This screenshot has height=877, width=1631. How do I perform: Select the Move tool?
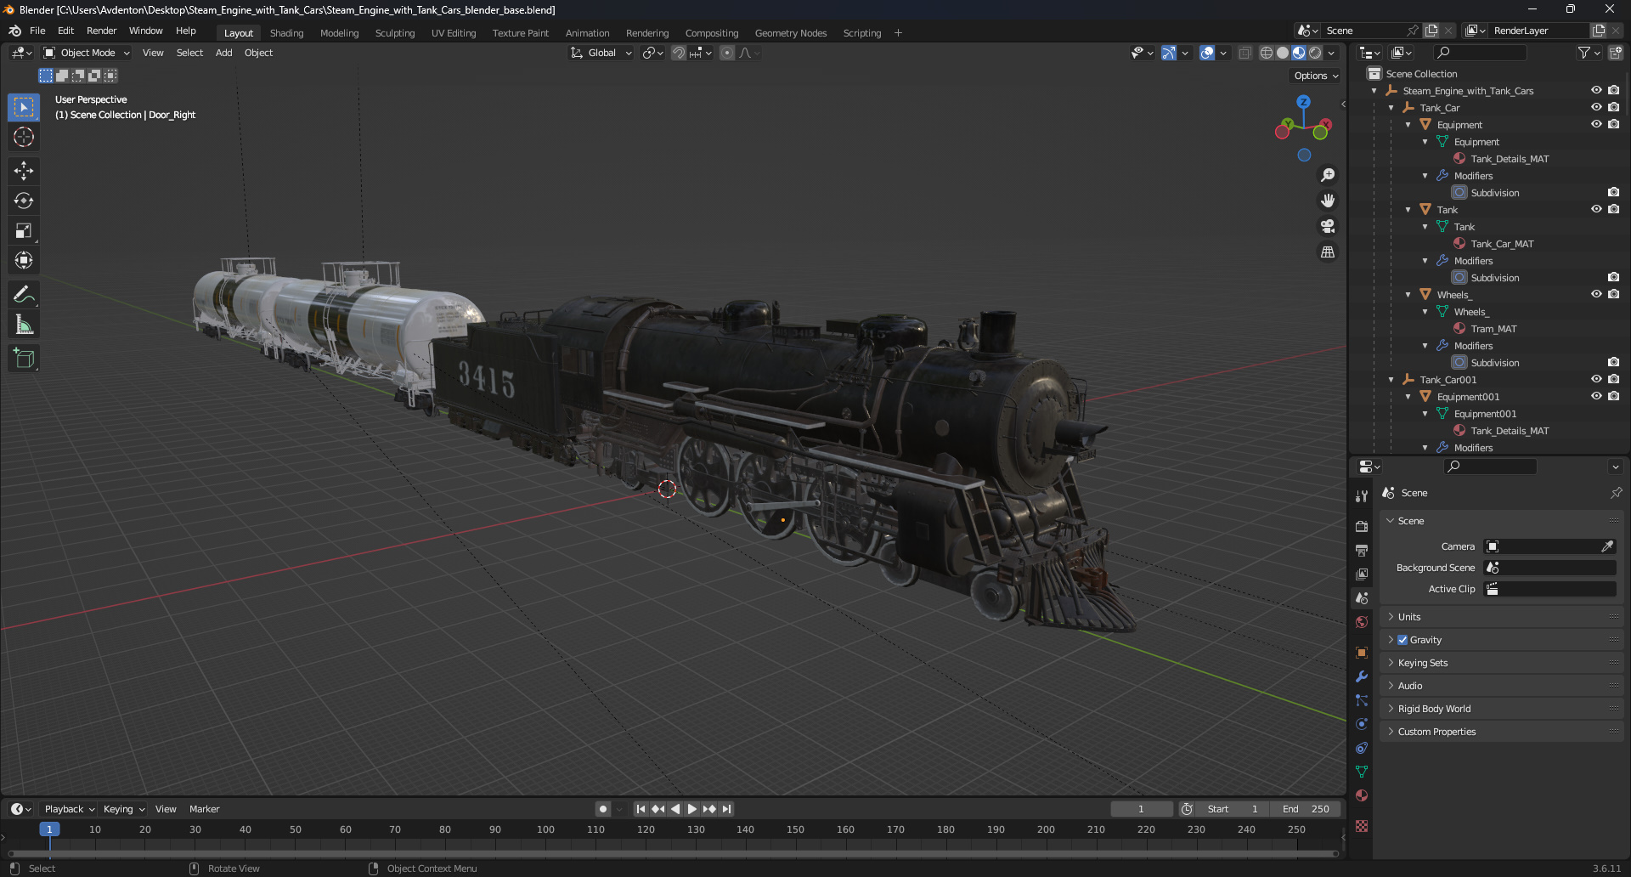(x=24, y=171)
